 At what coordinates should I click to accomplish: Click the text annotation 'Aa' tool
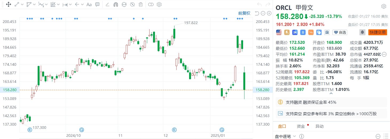89,5
